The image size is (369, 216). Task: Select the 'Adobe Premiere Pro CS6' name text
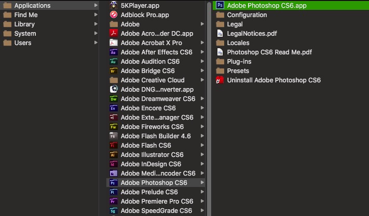[157, 201]
